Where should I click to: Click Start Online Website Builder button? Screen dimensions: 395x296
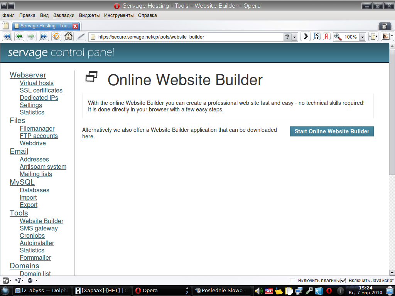point(332,131)
